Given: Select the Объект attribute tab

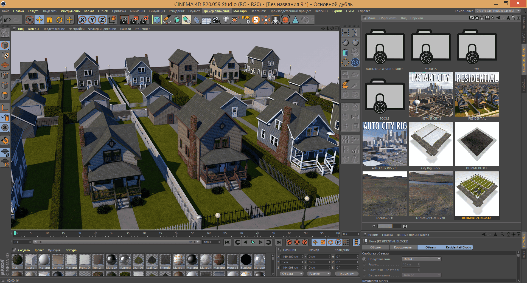Looking at the screenshot, I should coord(431,247).
